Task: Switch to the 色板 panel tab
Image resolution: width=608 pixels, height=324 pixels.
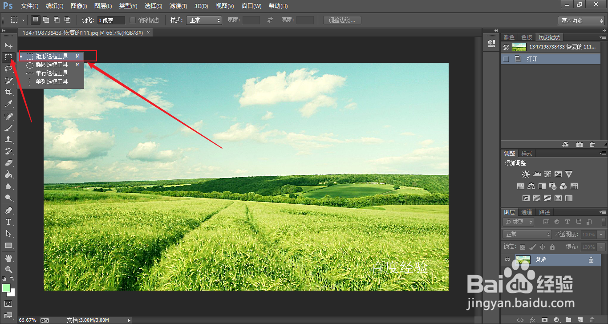Action: pos(527,37)
